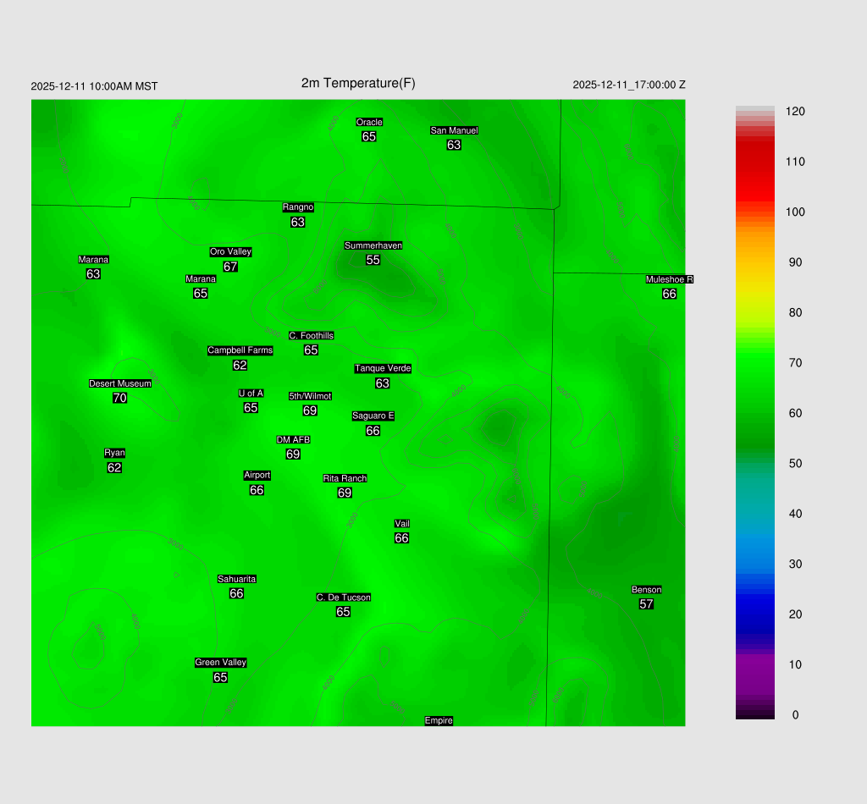Click the 5th/Wilmot station label
The width and height of the screenshot is (867, 804).
(310, 396)
